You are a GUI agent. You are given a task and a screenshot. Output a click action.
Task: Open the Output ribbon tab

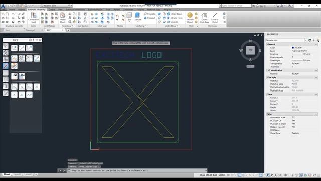click(x=52, y=10)
